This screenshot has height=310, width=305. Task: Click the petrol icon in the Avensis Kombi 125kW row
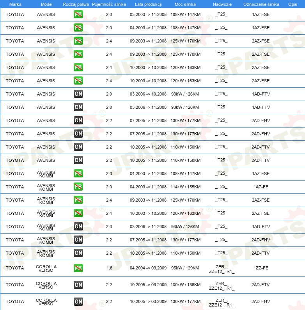(x=78, y=200)
